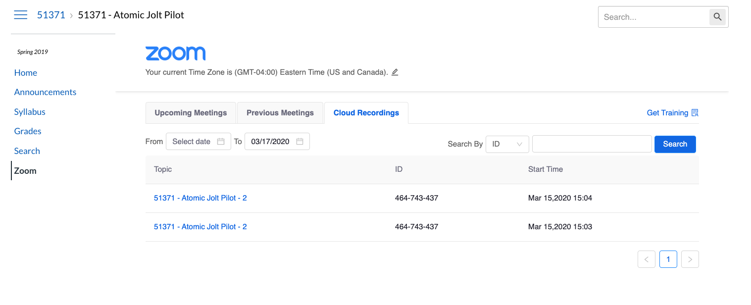Click the Zoom logo
The width and height of the screenshot is (751, 305).
pos(175,53)
